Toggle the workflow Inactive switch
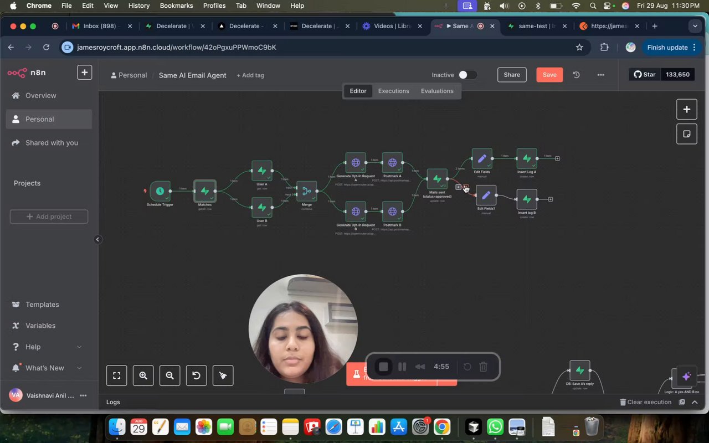 coord(467,75)
